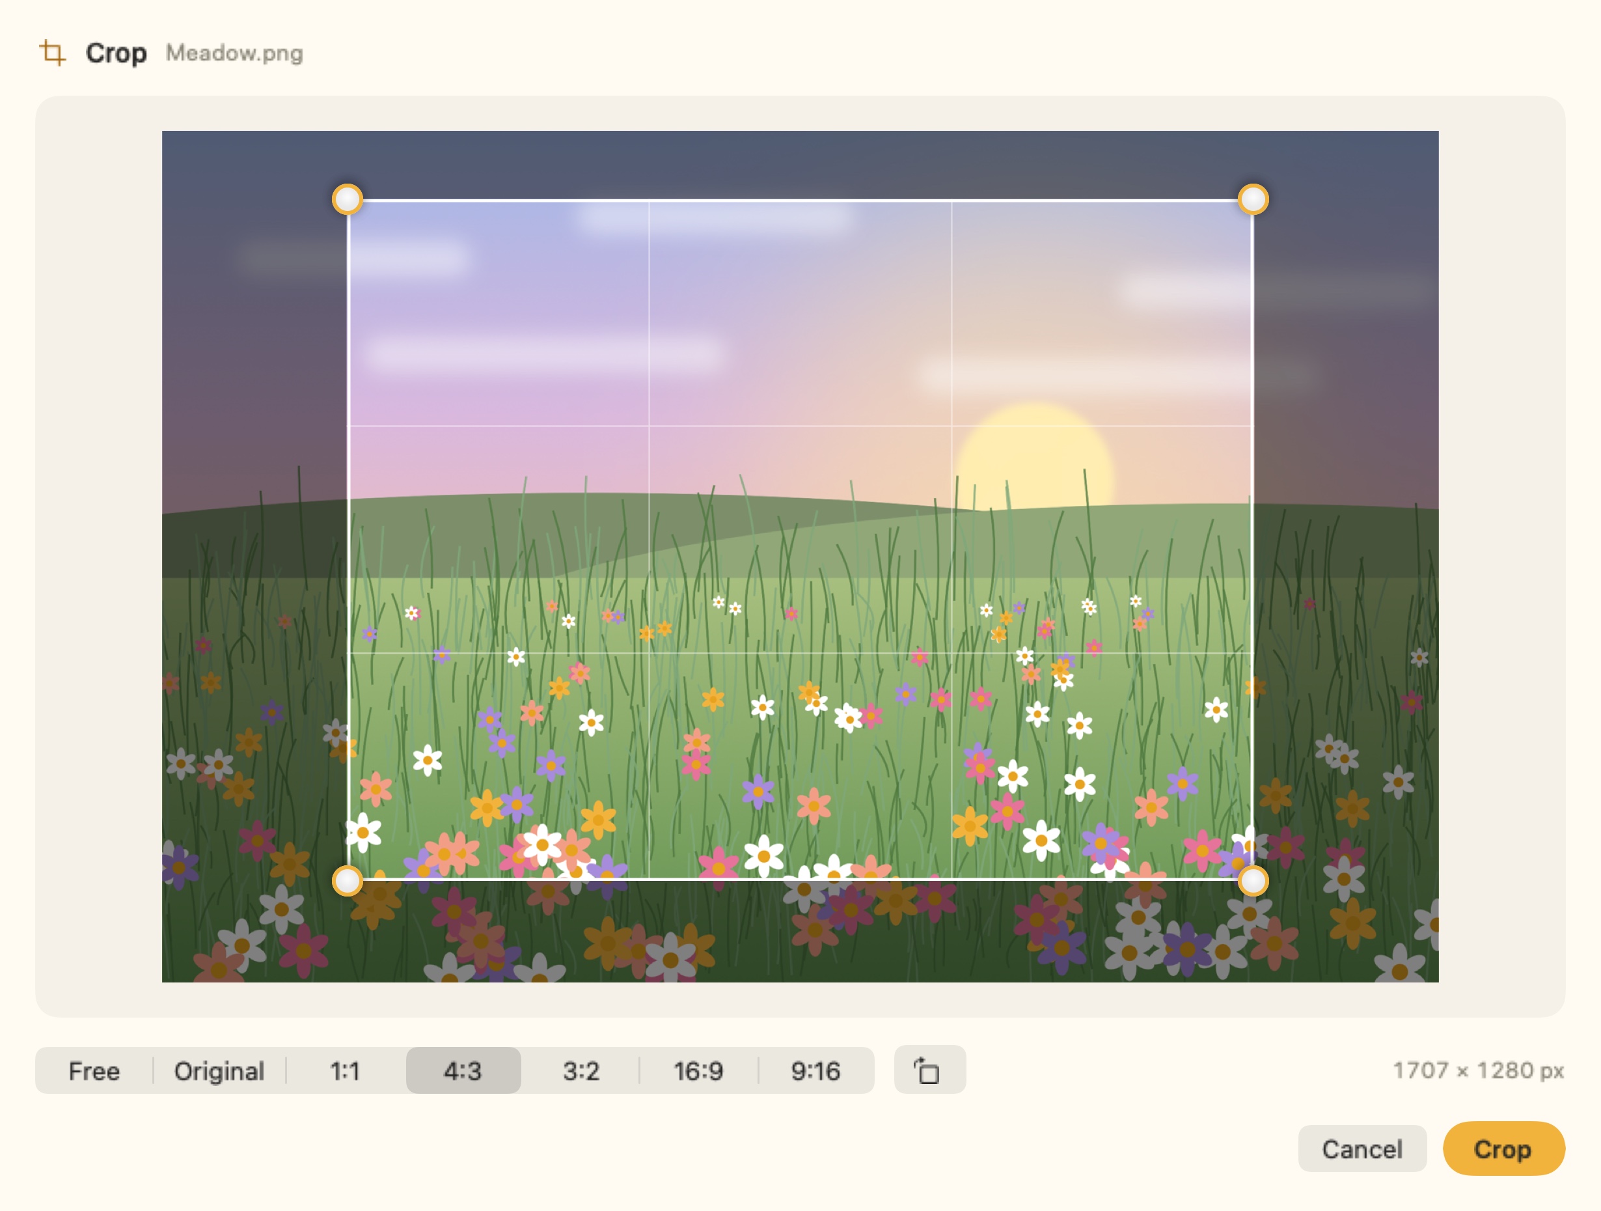The width and height of the screenshot is (1601, 1211).
Task: Click the Meadow.png file name
Action: coord(234,53)
